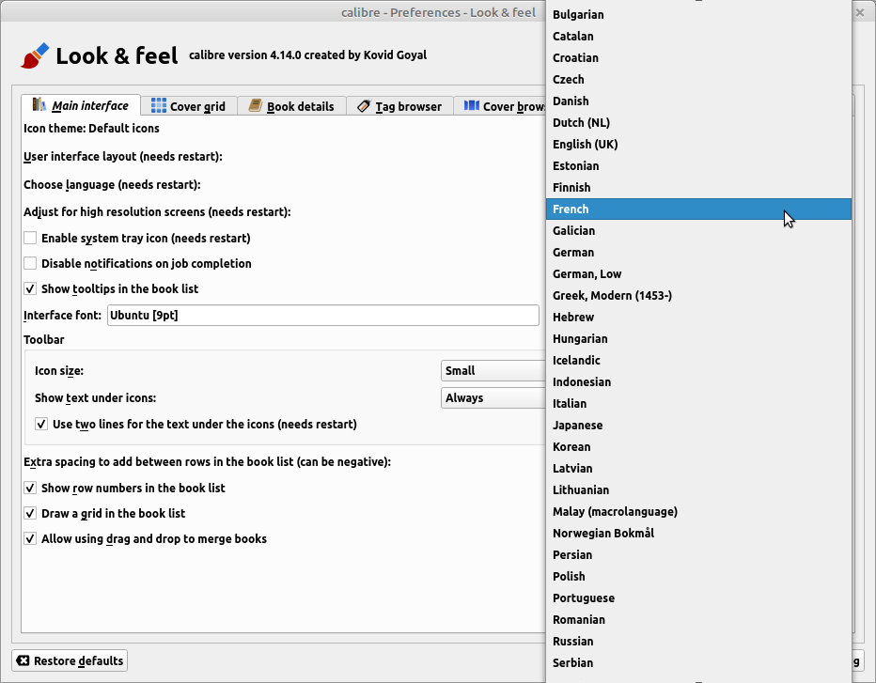Pick Danish from the language list

click(698, 101)
